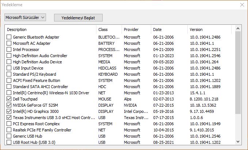The height and width of the screenshot is (150, 248).
Task: Click the Version column header
Action: (x=210, y=29)
